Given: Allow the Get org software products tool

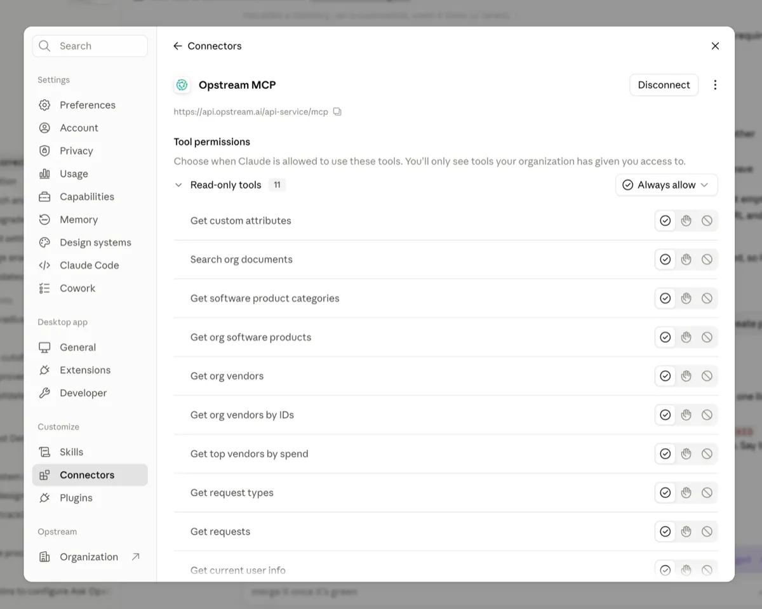Looking at the screenshot, I should tap(665, 337).
